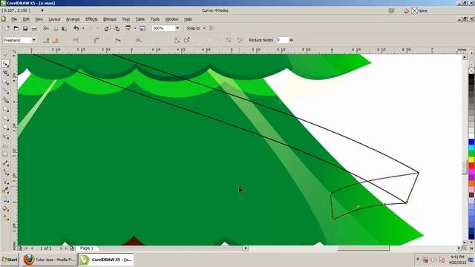Image resolution: width=475 pixels, height=267 pixels.
Task: Open the Effects menu
Action: coord(91,19)
